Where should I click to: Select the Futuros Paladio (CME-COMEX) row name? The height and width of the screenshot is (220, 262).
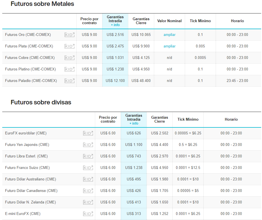tap(31, 81)
